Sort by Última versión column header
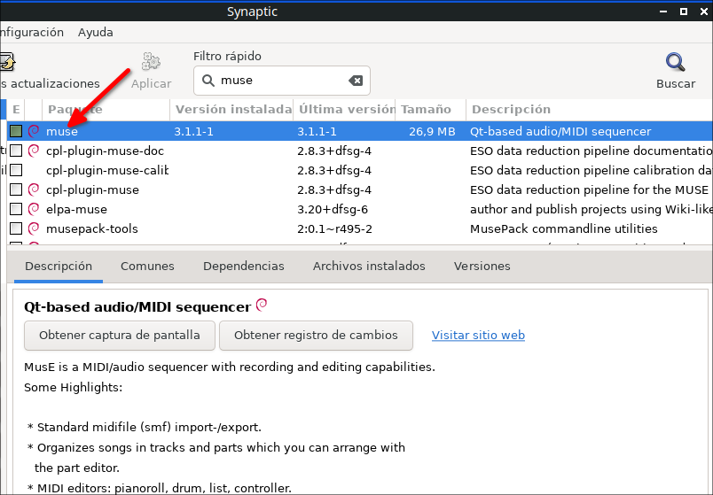The image size is (713, 495). (x=344, y=110)
